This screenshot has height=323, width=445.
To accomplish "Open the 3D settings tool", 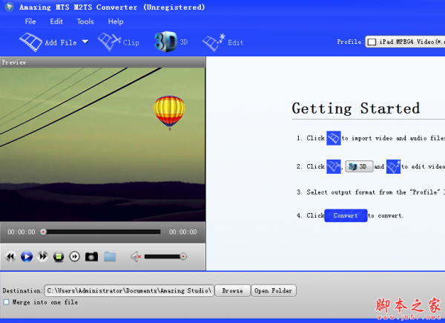I will 171,42.
